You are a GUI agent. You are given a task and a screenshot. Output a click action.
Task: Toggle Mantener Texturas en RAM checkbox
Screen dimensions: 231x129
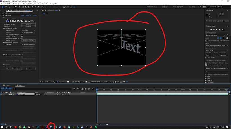pos(22,38)
